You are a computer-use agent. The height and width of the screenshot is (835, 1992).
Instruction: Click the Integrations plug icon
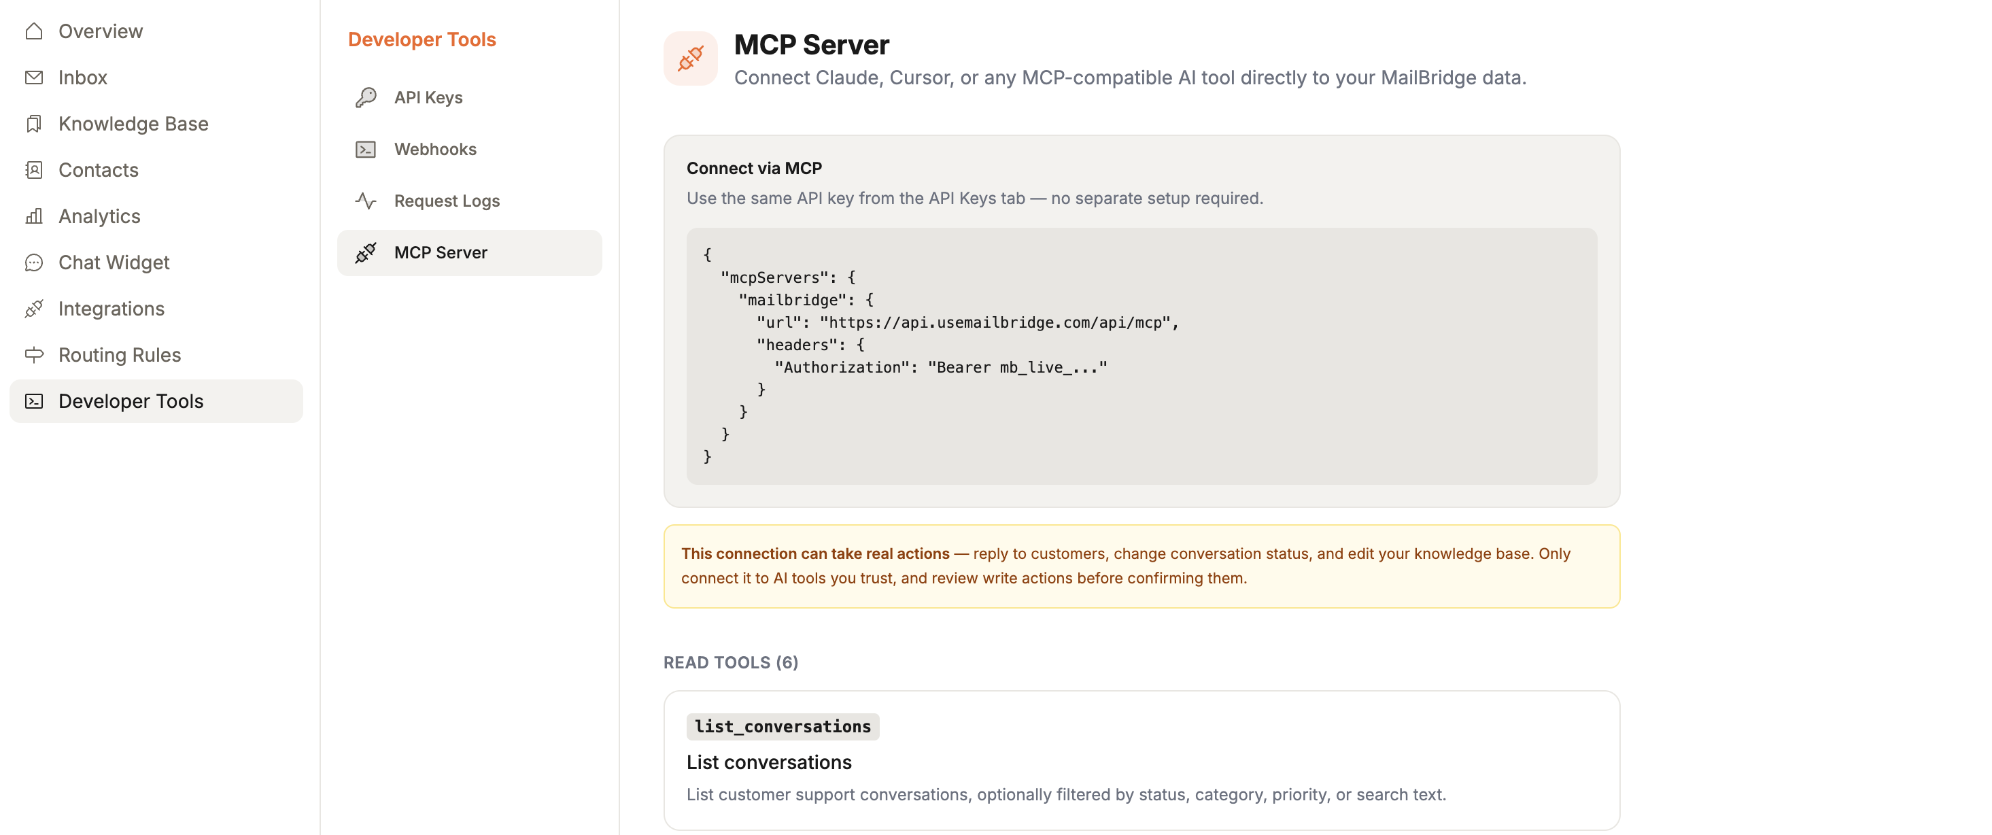[x=34, y=309]
